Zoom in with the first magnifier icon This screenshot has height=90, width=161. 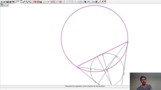[x=27, y=2]
